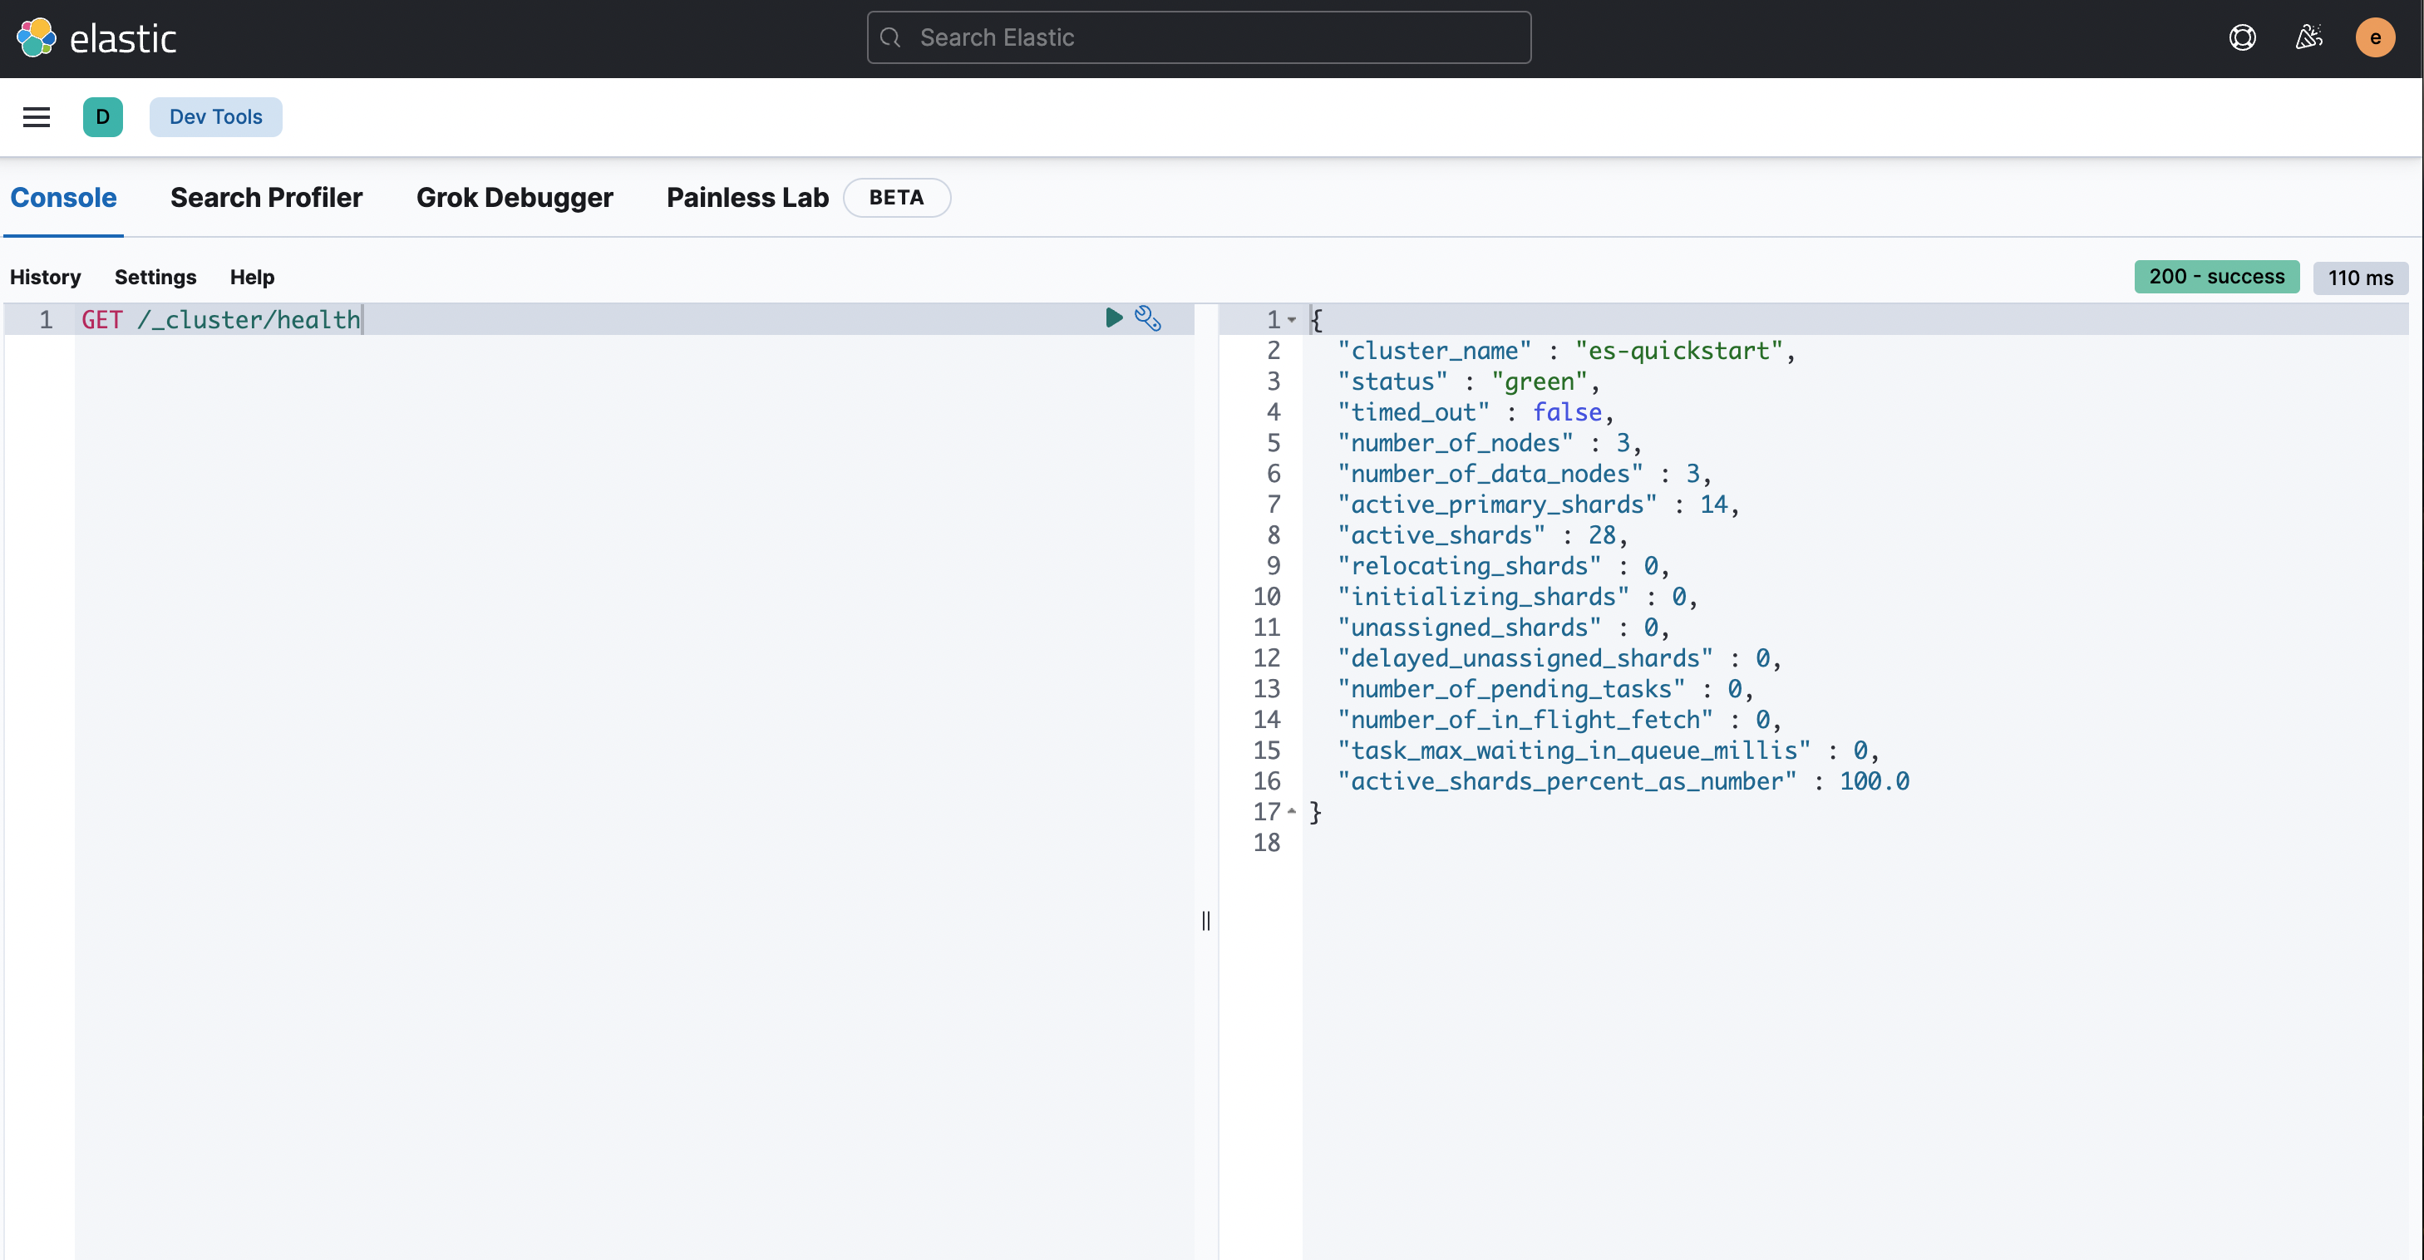Open the console Settings
The width and height of the screenshot is (2424, 1260).
coord(155,277)
